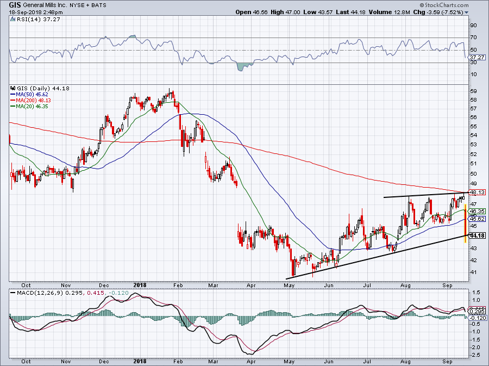Select the Last 44.18 header value
489x366 pixels.
point(351,12)
